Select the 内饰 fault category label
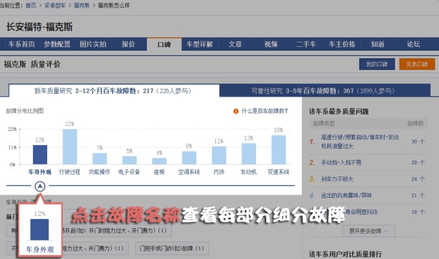439x259 pixels. (219, 172)
